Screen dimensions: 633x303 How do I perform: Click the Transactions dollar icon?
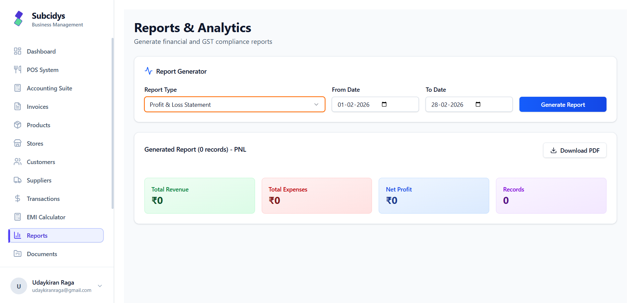click(17, 199)
